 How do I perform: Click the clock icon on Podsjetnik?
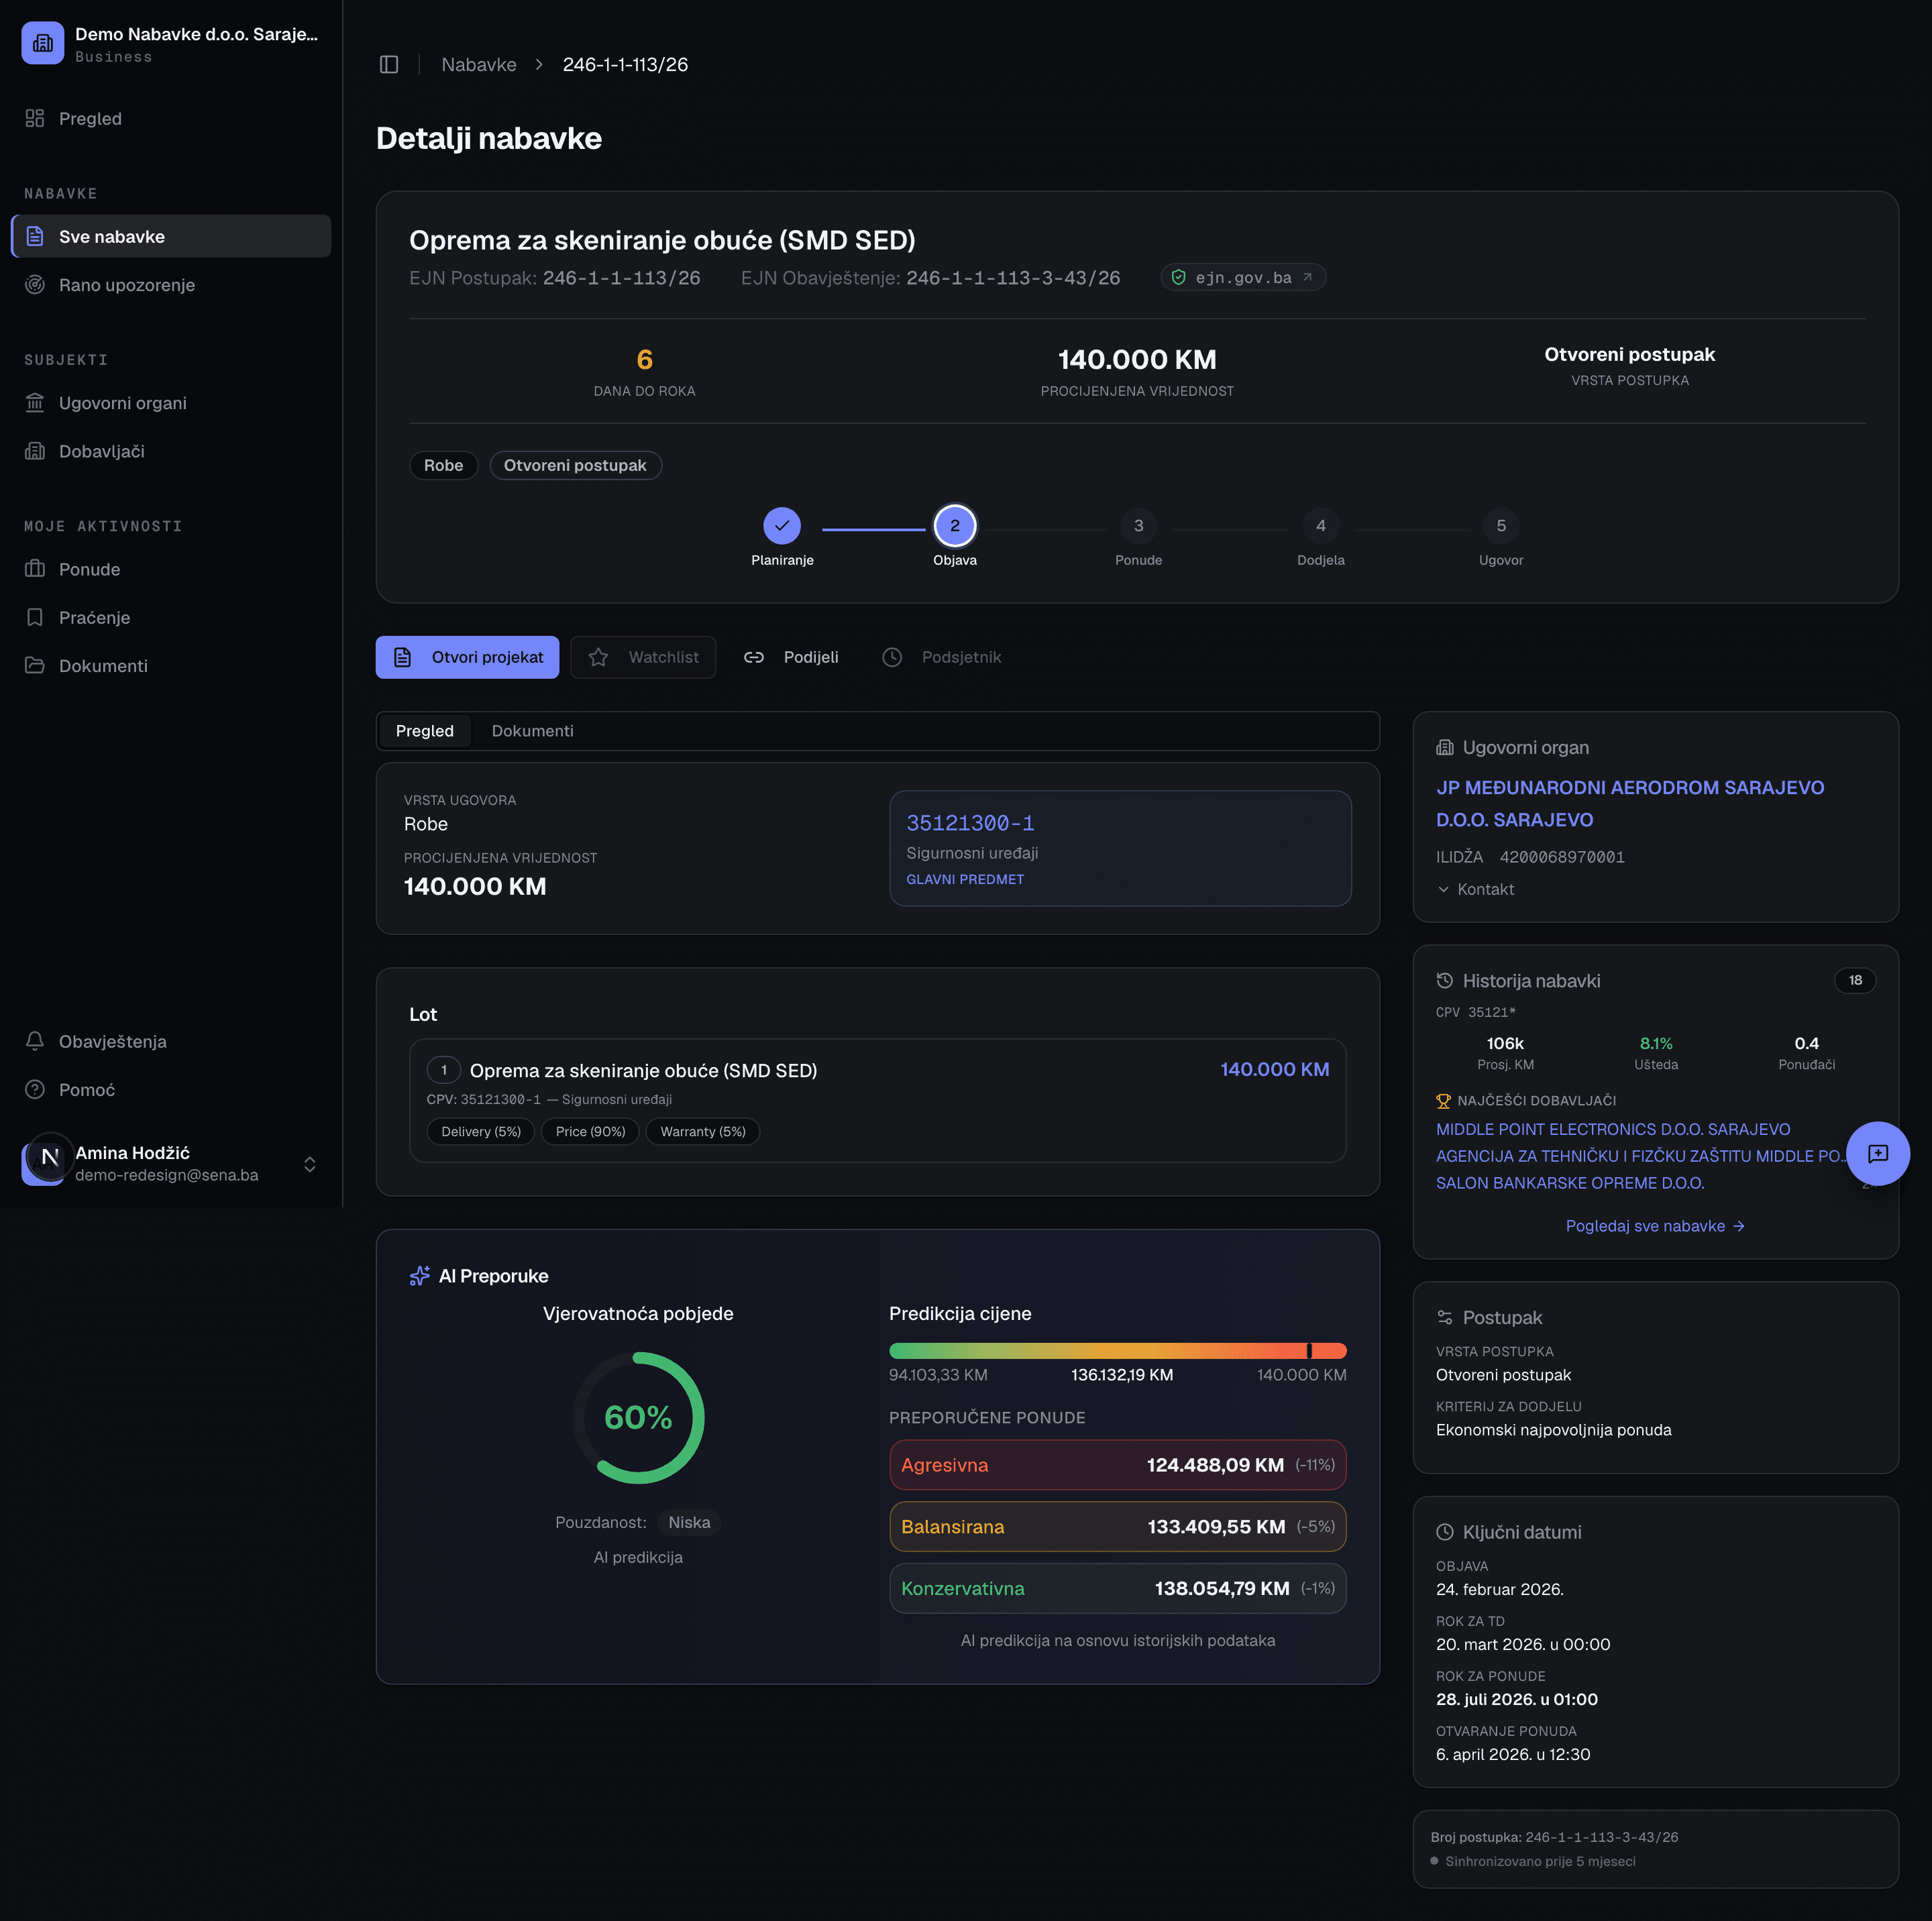[x=892, y=657]
